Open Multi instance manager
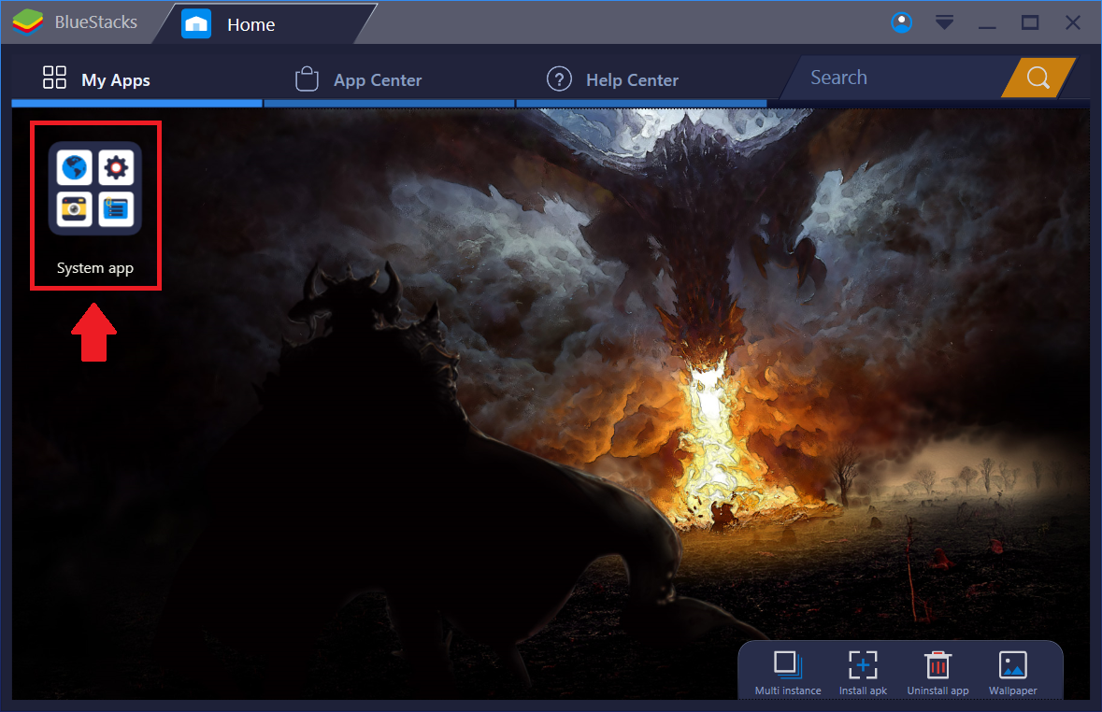The width and height of the screenshot is (1102, 712). click(x=788, y=673)
